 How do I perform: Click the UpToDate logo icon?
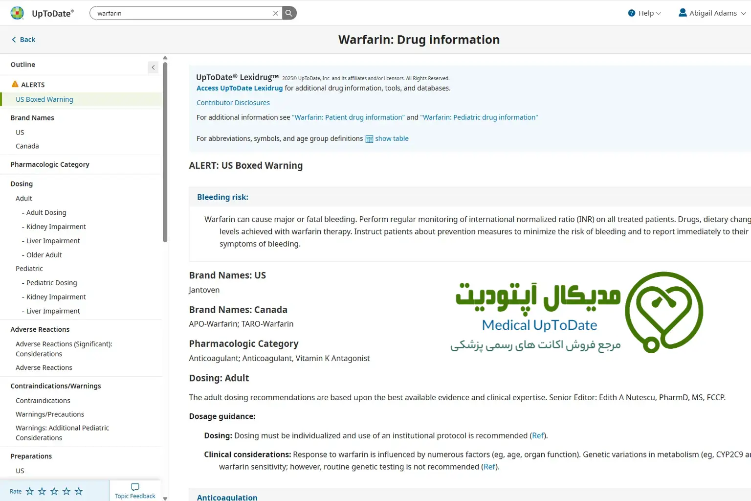17,13
